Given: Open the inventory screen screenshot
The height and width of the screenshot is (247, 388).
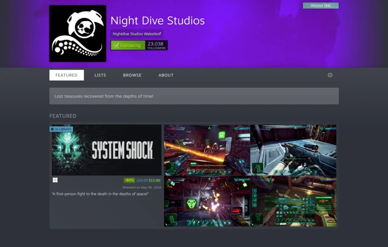Looking at the screenshot, I should [293, 201].
